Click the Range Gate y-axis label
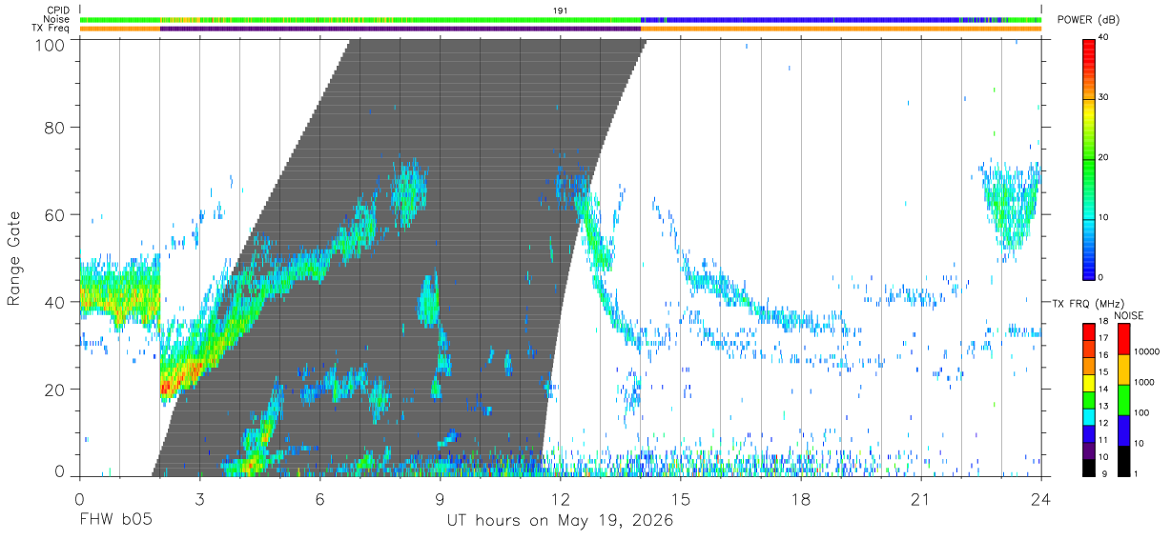Screen dimensions: 1171x540 (14, 258)
